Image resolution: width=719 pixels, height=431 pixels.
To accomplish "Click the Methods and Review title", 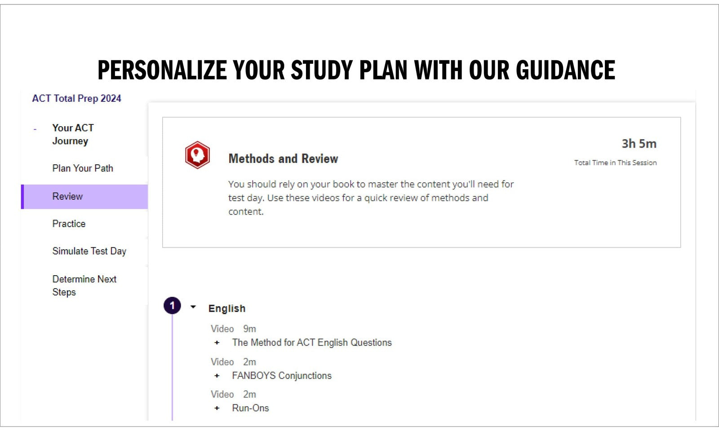I will [283, 159].
